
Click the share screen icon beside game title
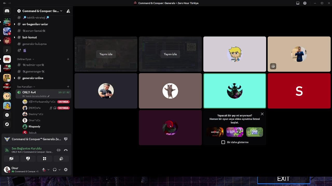pos(66,139)
